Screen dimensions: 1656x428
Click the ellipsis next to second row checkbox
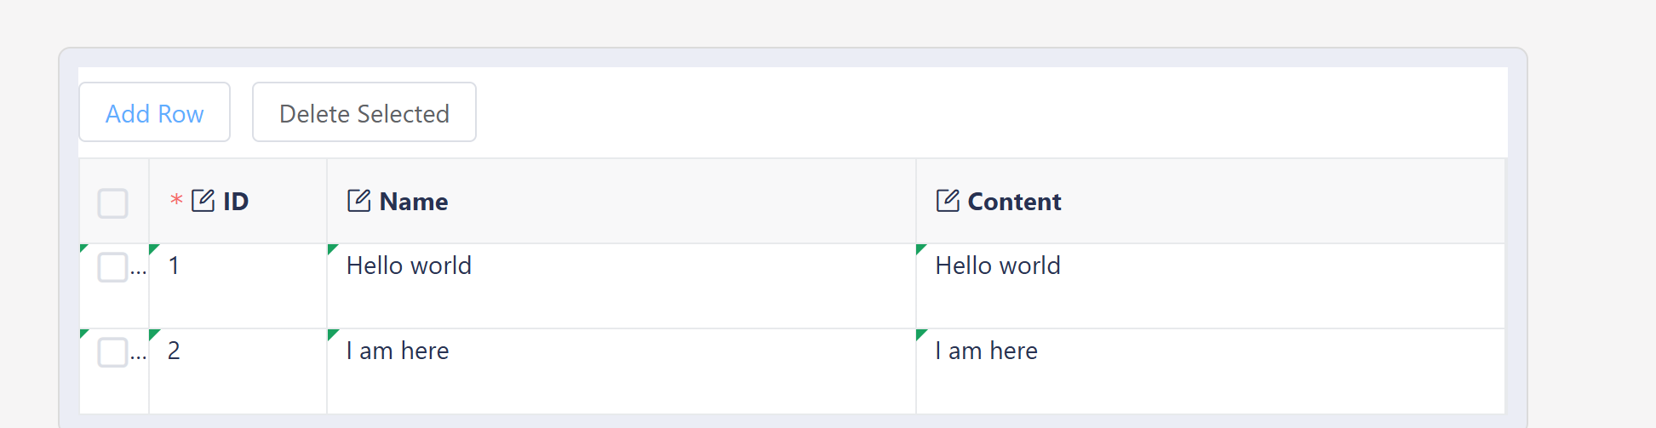pos(139,357)
